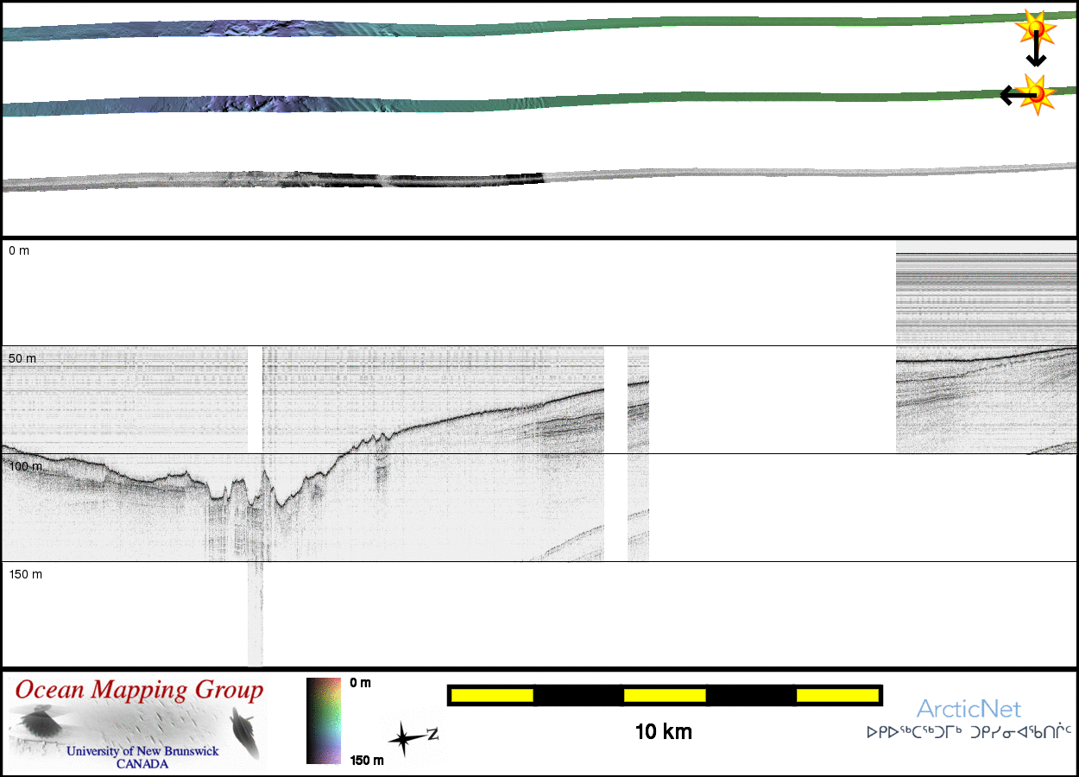Screen dimensions: 1079x777
Task: Click the rightmost yellow segment of scale bar
Action: (x=836, y=695)
